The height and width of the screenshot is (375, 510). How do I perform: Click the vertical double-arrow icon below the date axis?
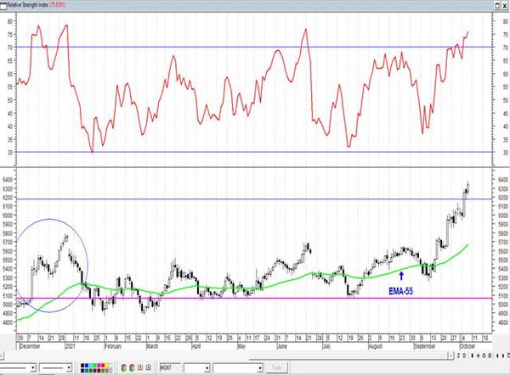(473, 355)
